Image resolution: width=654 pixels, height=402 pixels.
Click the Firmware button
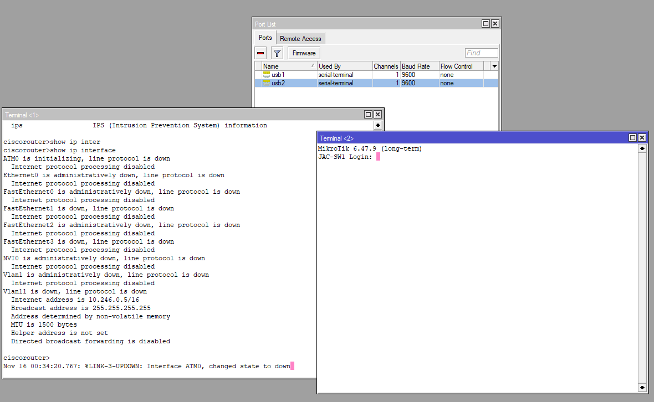tap(304, 53)
